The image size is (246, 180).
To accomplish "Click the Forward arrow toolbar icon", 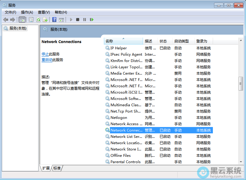I will click(x=13, y=20).
